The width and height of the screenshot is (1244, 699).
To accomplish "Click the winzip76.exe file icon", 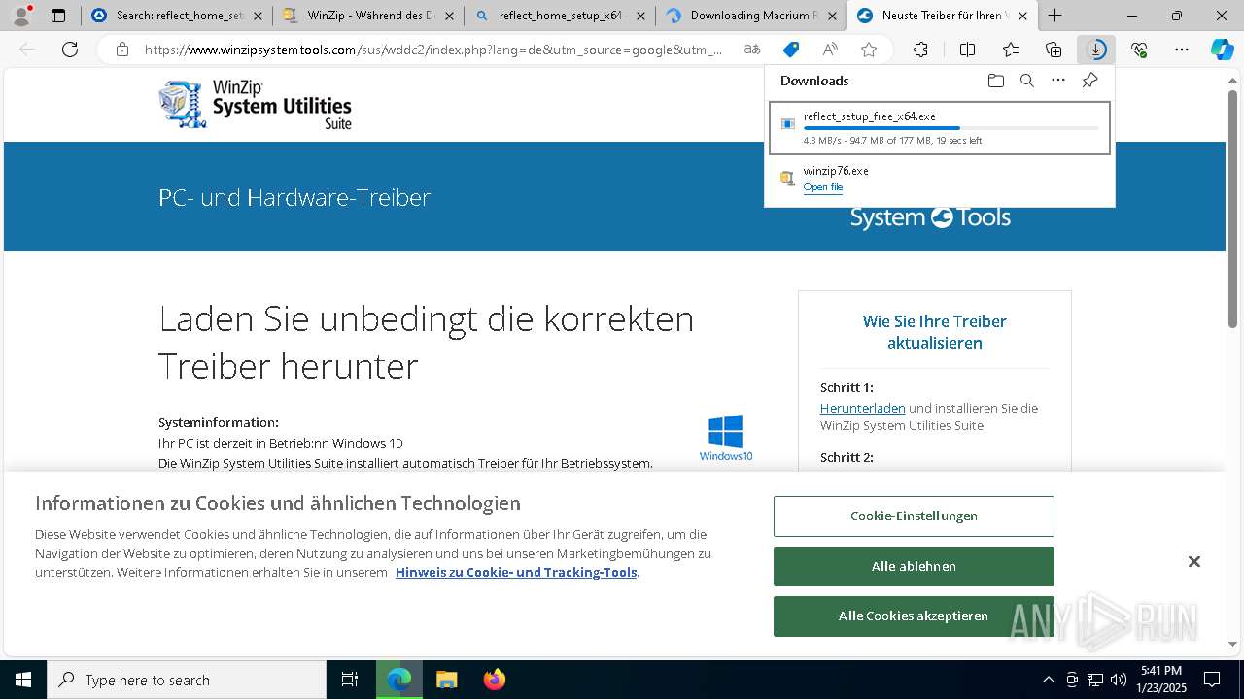I will point(787,178).
